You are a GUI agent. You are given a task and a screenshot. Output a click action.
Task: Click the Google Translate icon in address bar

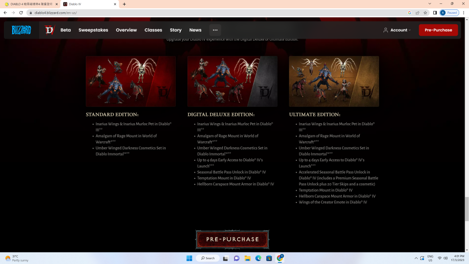(x=409, y=13)
